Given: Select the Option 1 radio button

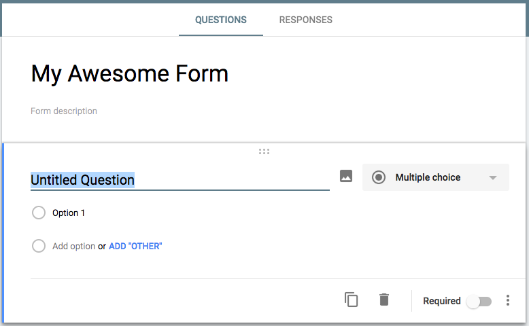Looking at the screenshot, I should pyautogui.click(x=39, y=213).
